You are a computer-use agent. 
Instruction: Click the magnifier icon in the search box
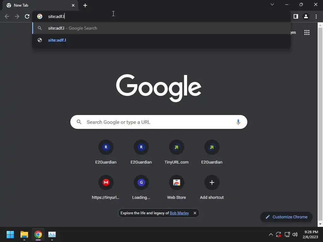pyautogui.click(x=79, y=122)
